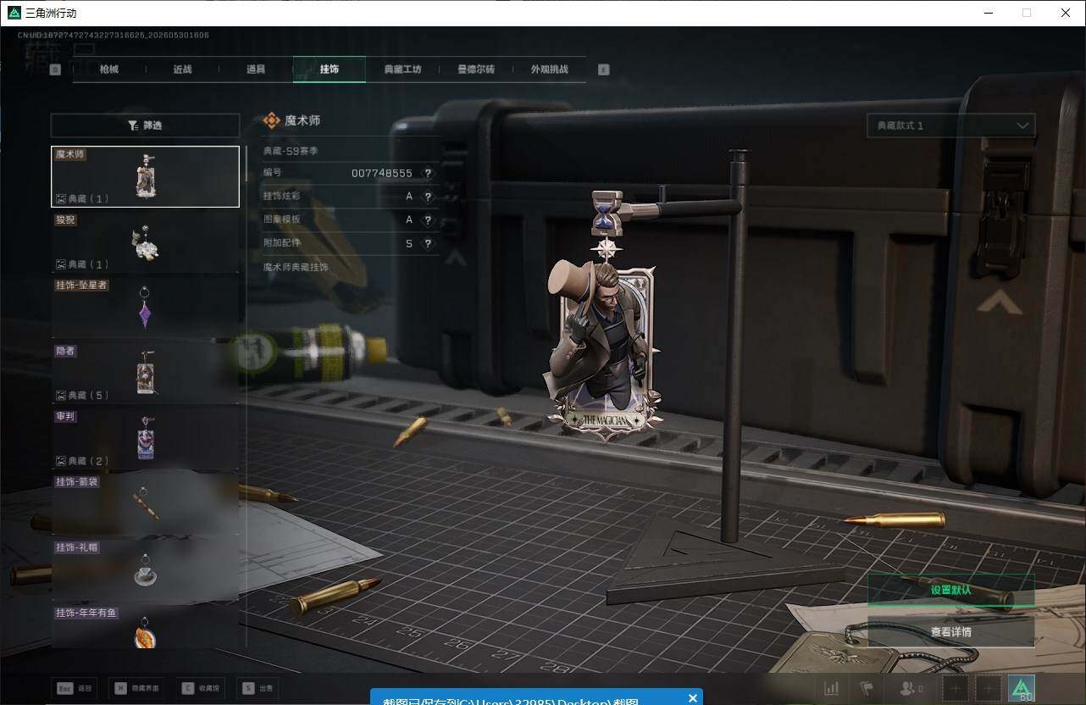Click the 典藏-S9赛季 text
Screen dimensions: 1086x705
pos(291,151)
